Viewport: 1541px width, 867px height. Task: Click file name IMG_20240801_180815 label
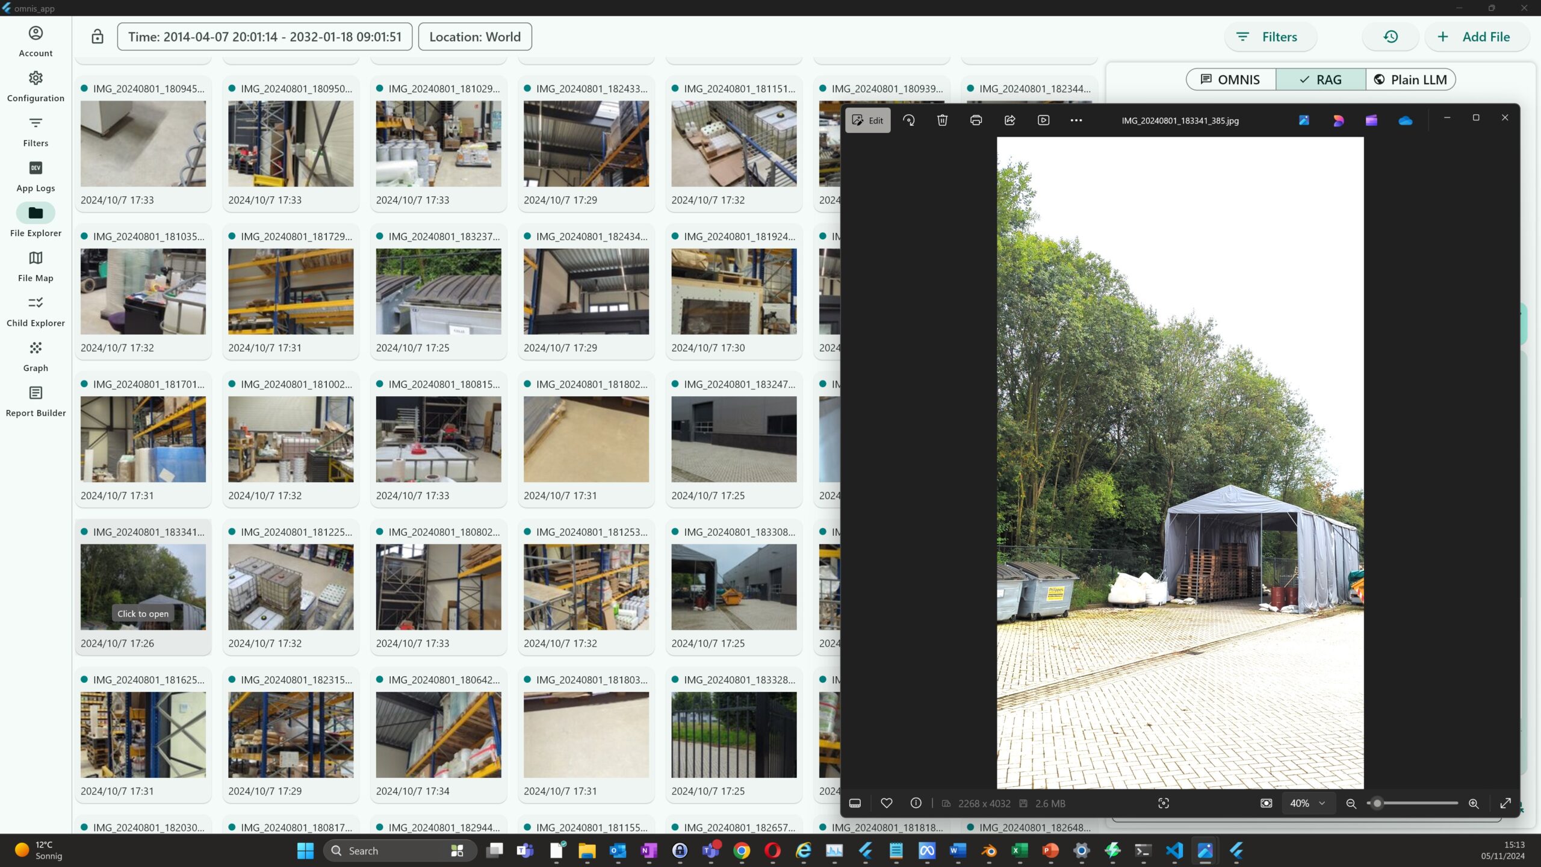pos(444,384)
